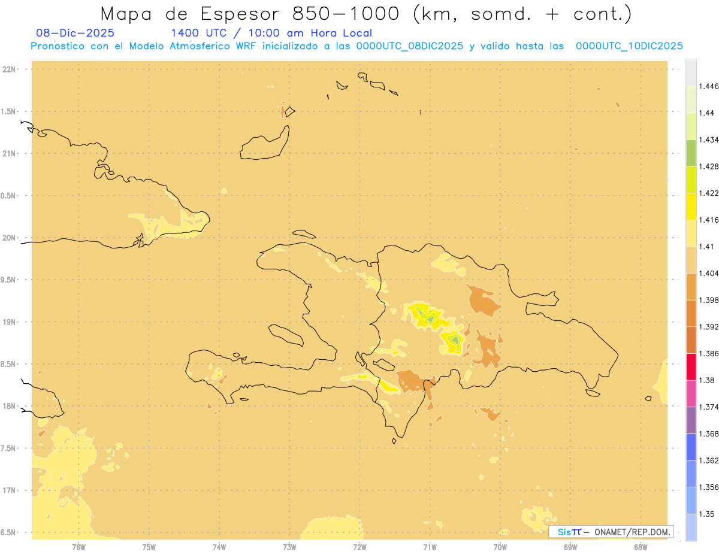This screenshot has height=555, width=719.
Task: Click the '71W' longitude axis label
Action: (430, 547)
